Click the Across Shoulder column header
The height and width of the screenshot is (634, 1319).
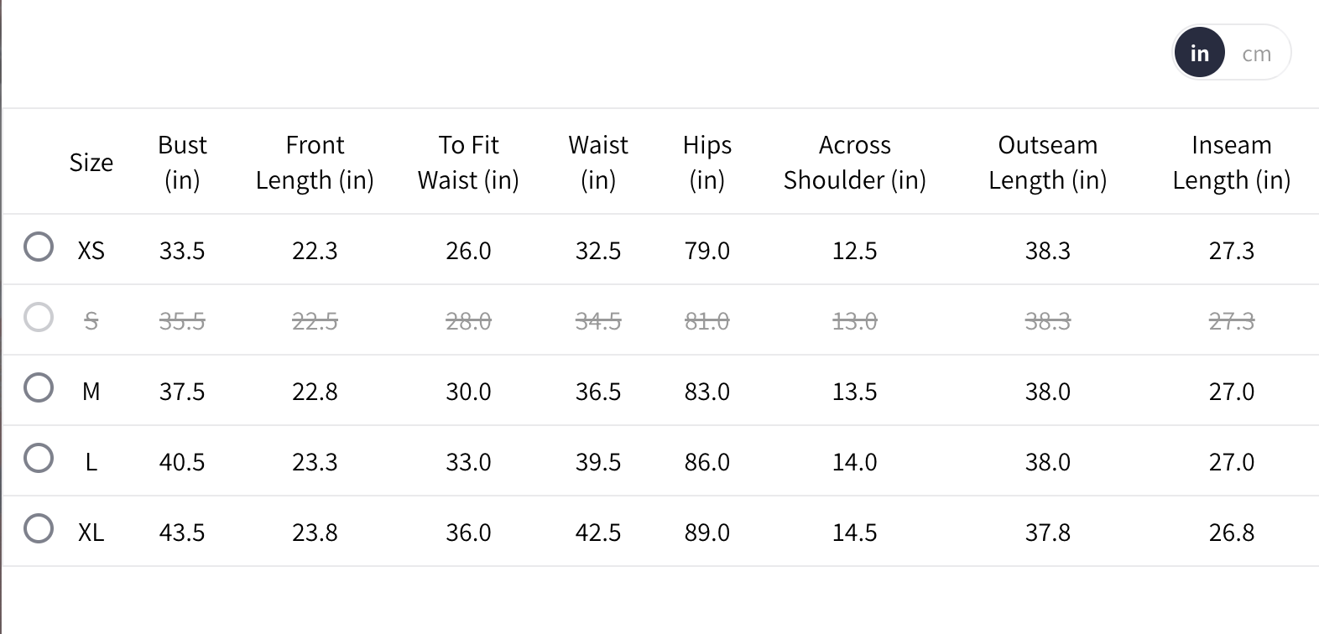click(x=854, y=163)
